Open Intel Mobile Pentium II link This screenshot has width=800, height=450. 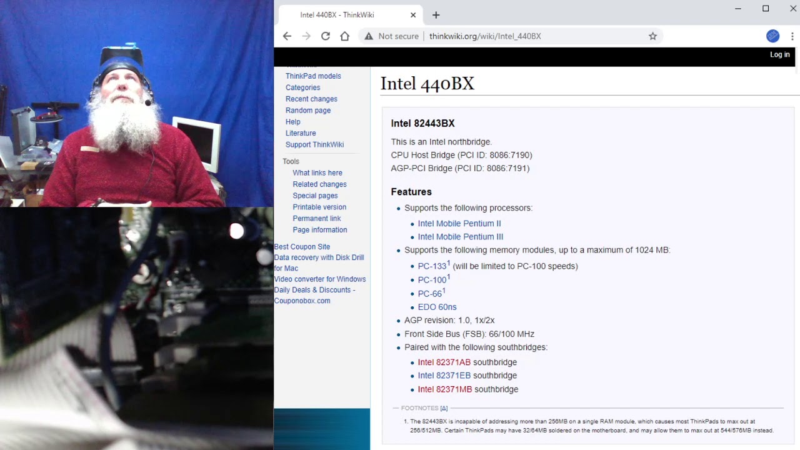coord(459,224)
